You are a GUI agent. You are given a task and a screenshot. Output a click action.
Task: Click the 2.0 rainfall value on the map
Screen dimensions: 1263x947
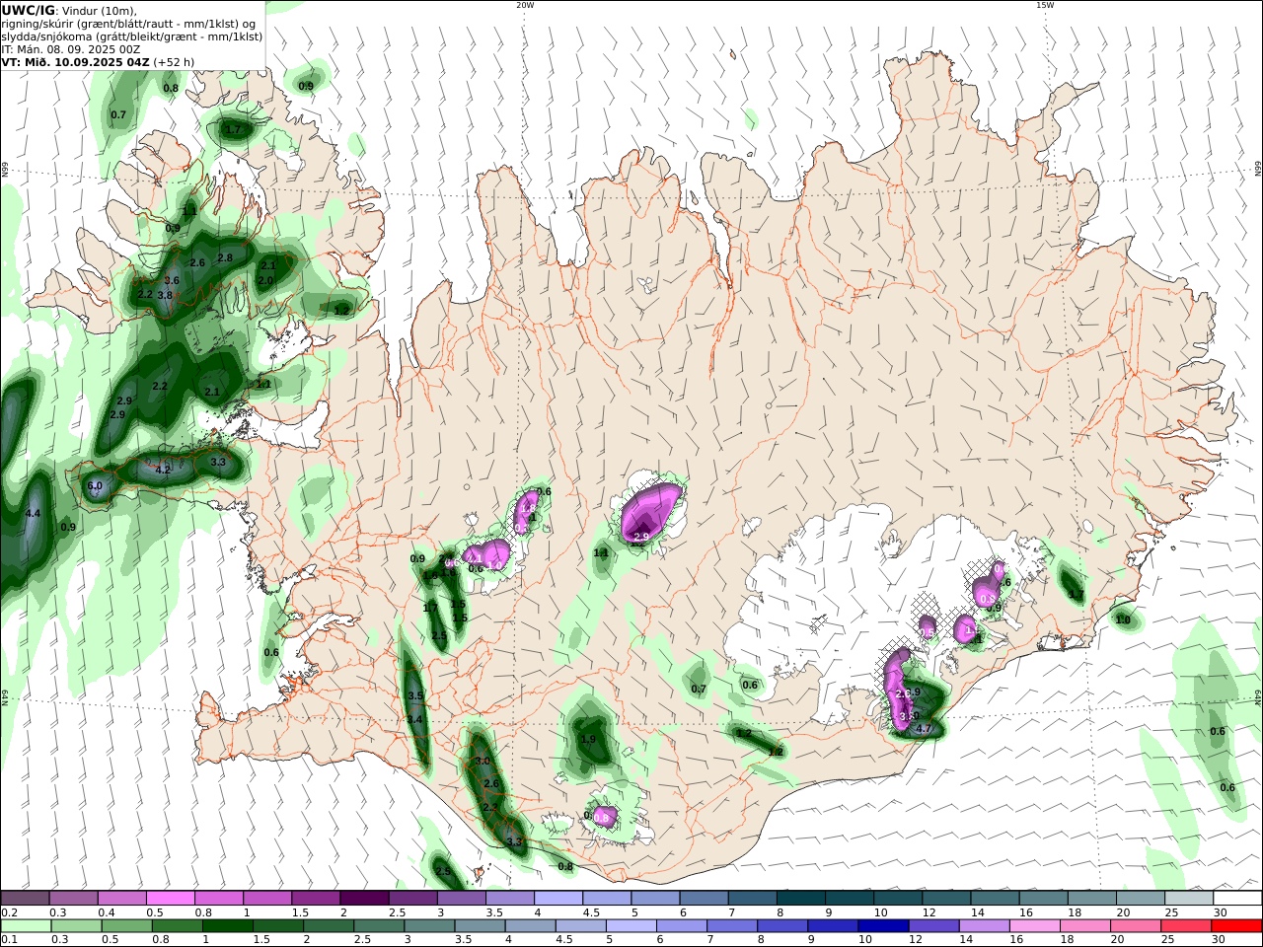point(265,280)
